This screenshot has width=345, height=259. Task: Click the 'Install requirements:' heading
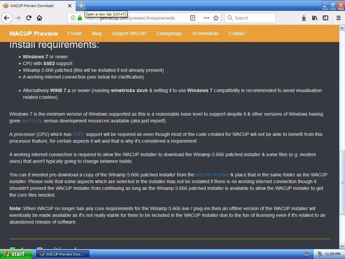click(54, 45)
